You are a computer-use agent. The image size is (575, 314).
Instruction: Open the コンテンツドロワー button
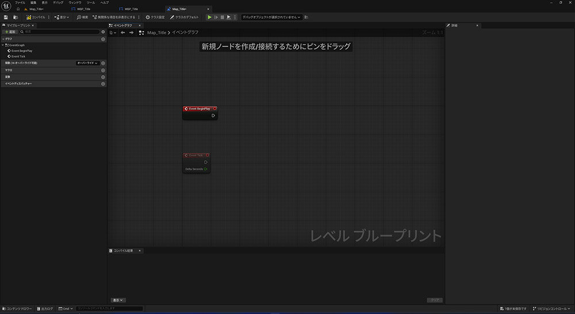coord(17,308)
